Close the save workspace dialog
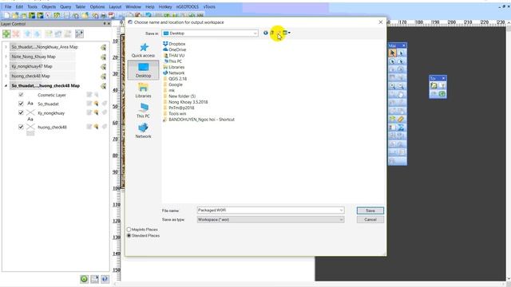This screenshot has width=511, height=287. point(380,22)
